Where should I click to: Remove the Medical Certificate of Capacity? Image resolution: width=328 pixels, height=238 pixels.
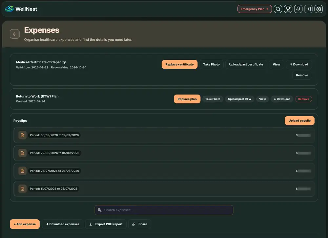[x=302, y=75]
